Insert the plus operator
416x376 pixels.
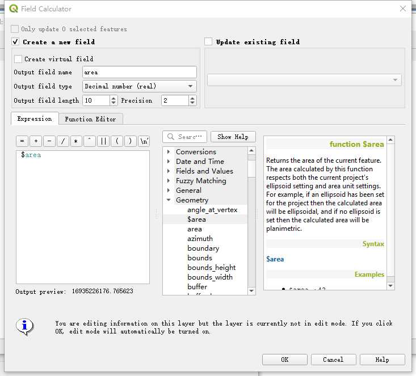tap(36, 141)
